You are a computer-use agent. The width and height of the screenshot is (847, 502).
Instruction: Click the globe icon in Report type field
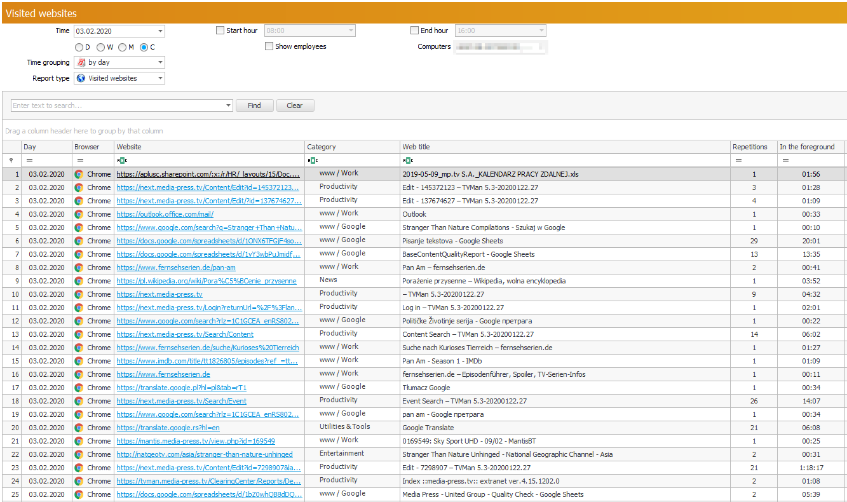coord(81,78)
